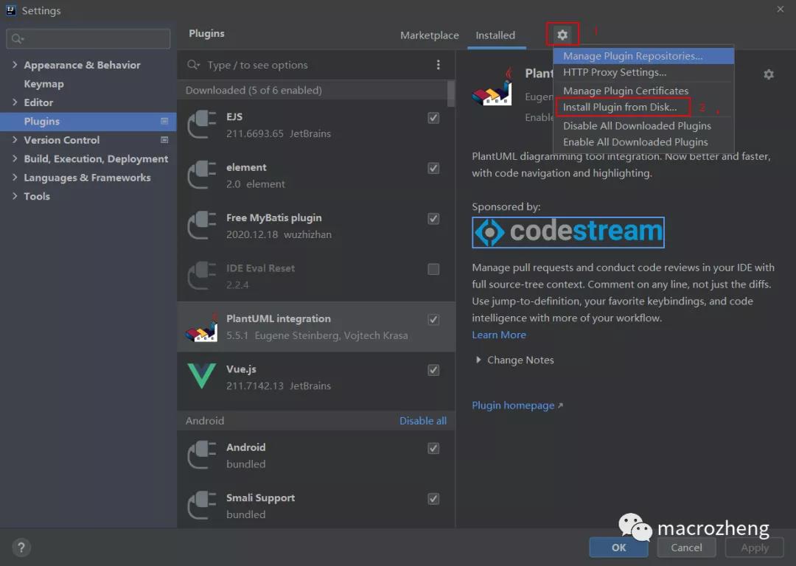Open the plugin search options kebab menu
The image size is (796, 566).
click(438, 65)
